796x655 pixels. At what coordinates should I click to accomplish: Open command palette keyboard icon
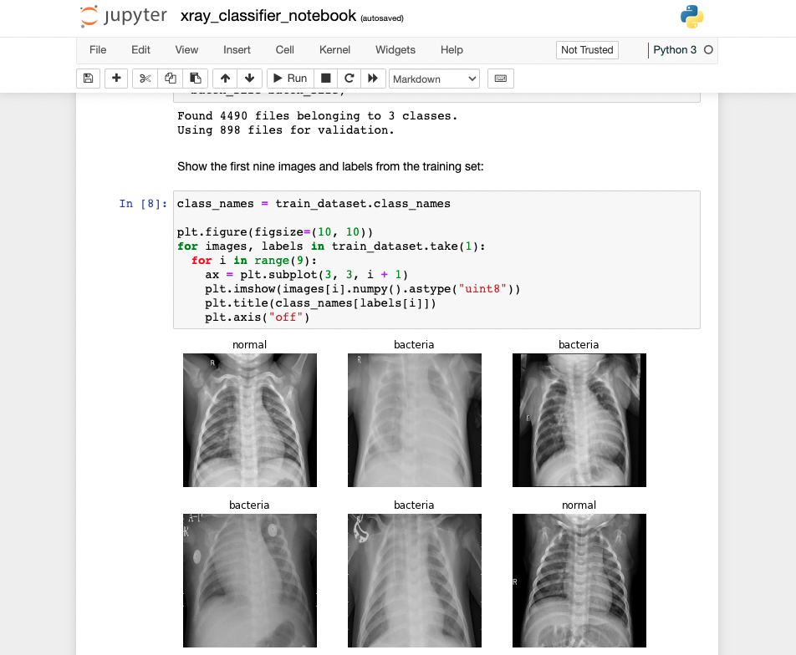(x=501, y=79)
